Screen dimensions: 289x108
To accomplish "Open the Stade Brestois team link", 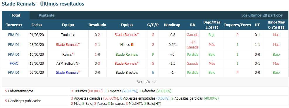I will coord(127,73).
